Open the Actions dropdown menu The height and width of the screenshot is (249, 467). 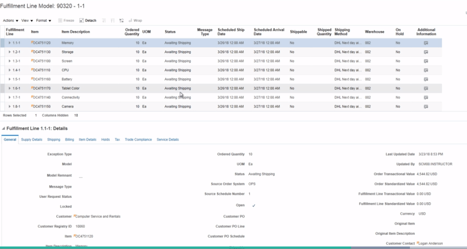coord(11,21)
